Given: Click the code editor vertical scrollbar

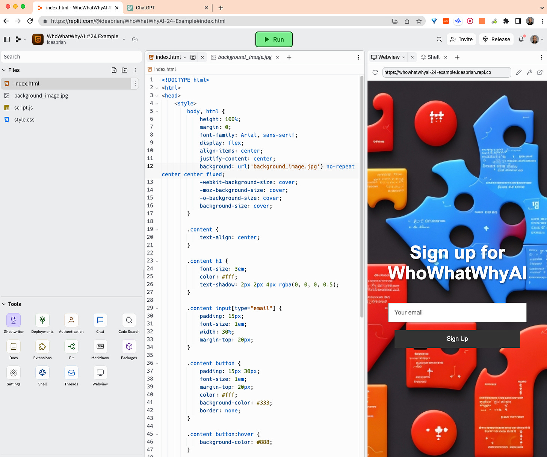Looking at the screenshot, I should tap(362, 196).
